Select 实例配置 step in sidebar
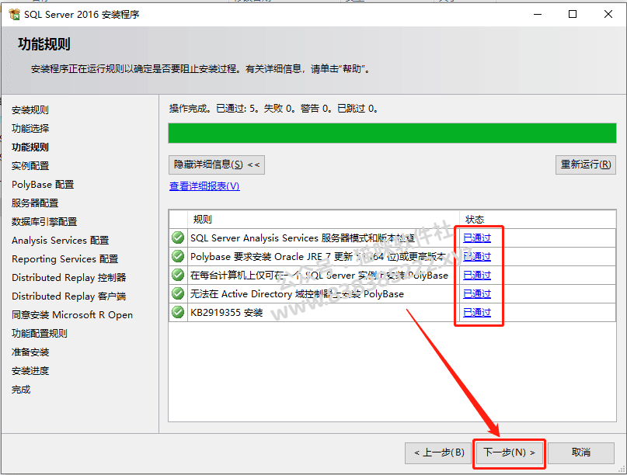The height and width of the screenshot is (475, 627). pyautogui.click(x=30, y=166)
